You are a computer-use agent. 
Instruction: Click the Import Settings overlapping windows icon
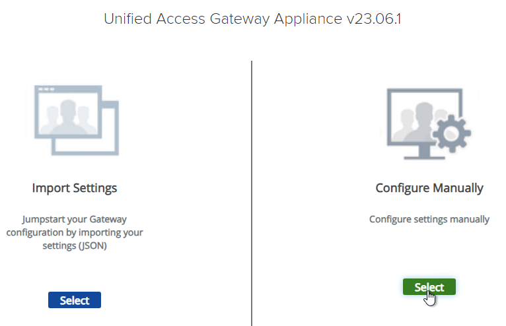(x=77, y=120)
